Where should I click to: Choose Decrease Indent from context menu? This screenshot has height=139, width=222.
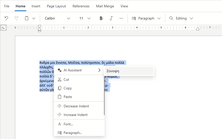[79, 106]
